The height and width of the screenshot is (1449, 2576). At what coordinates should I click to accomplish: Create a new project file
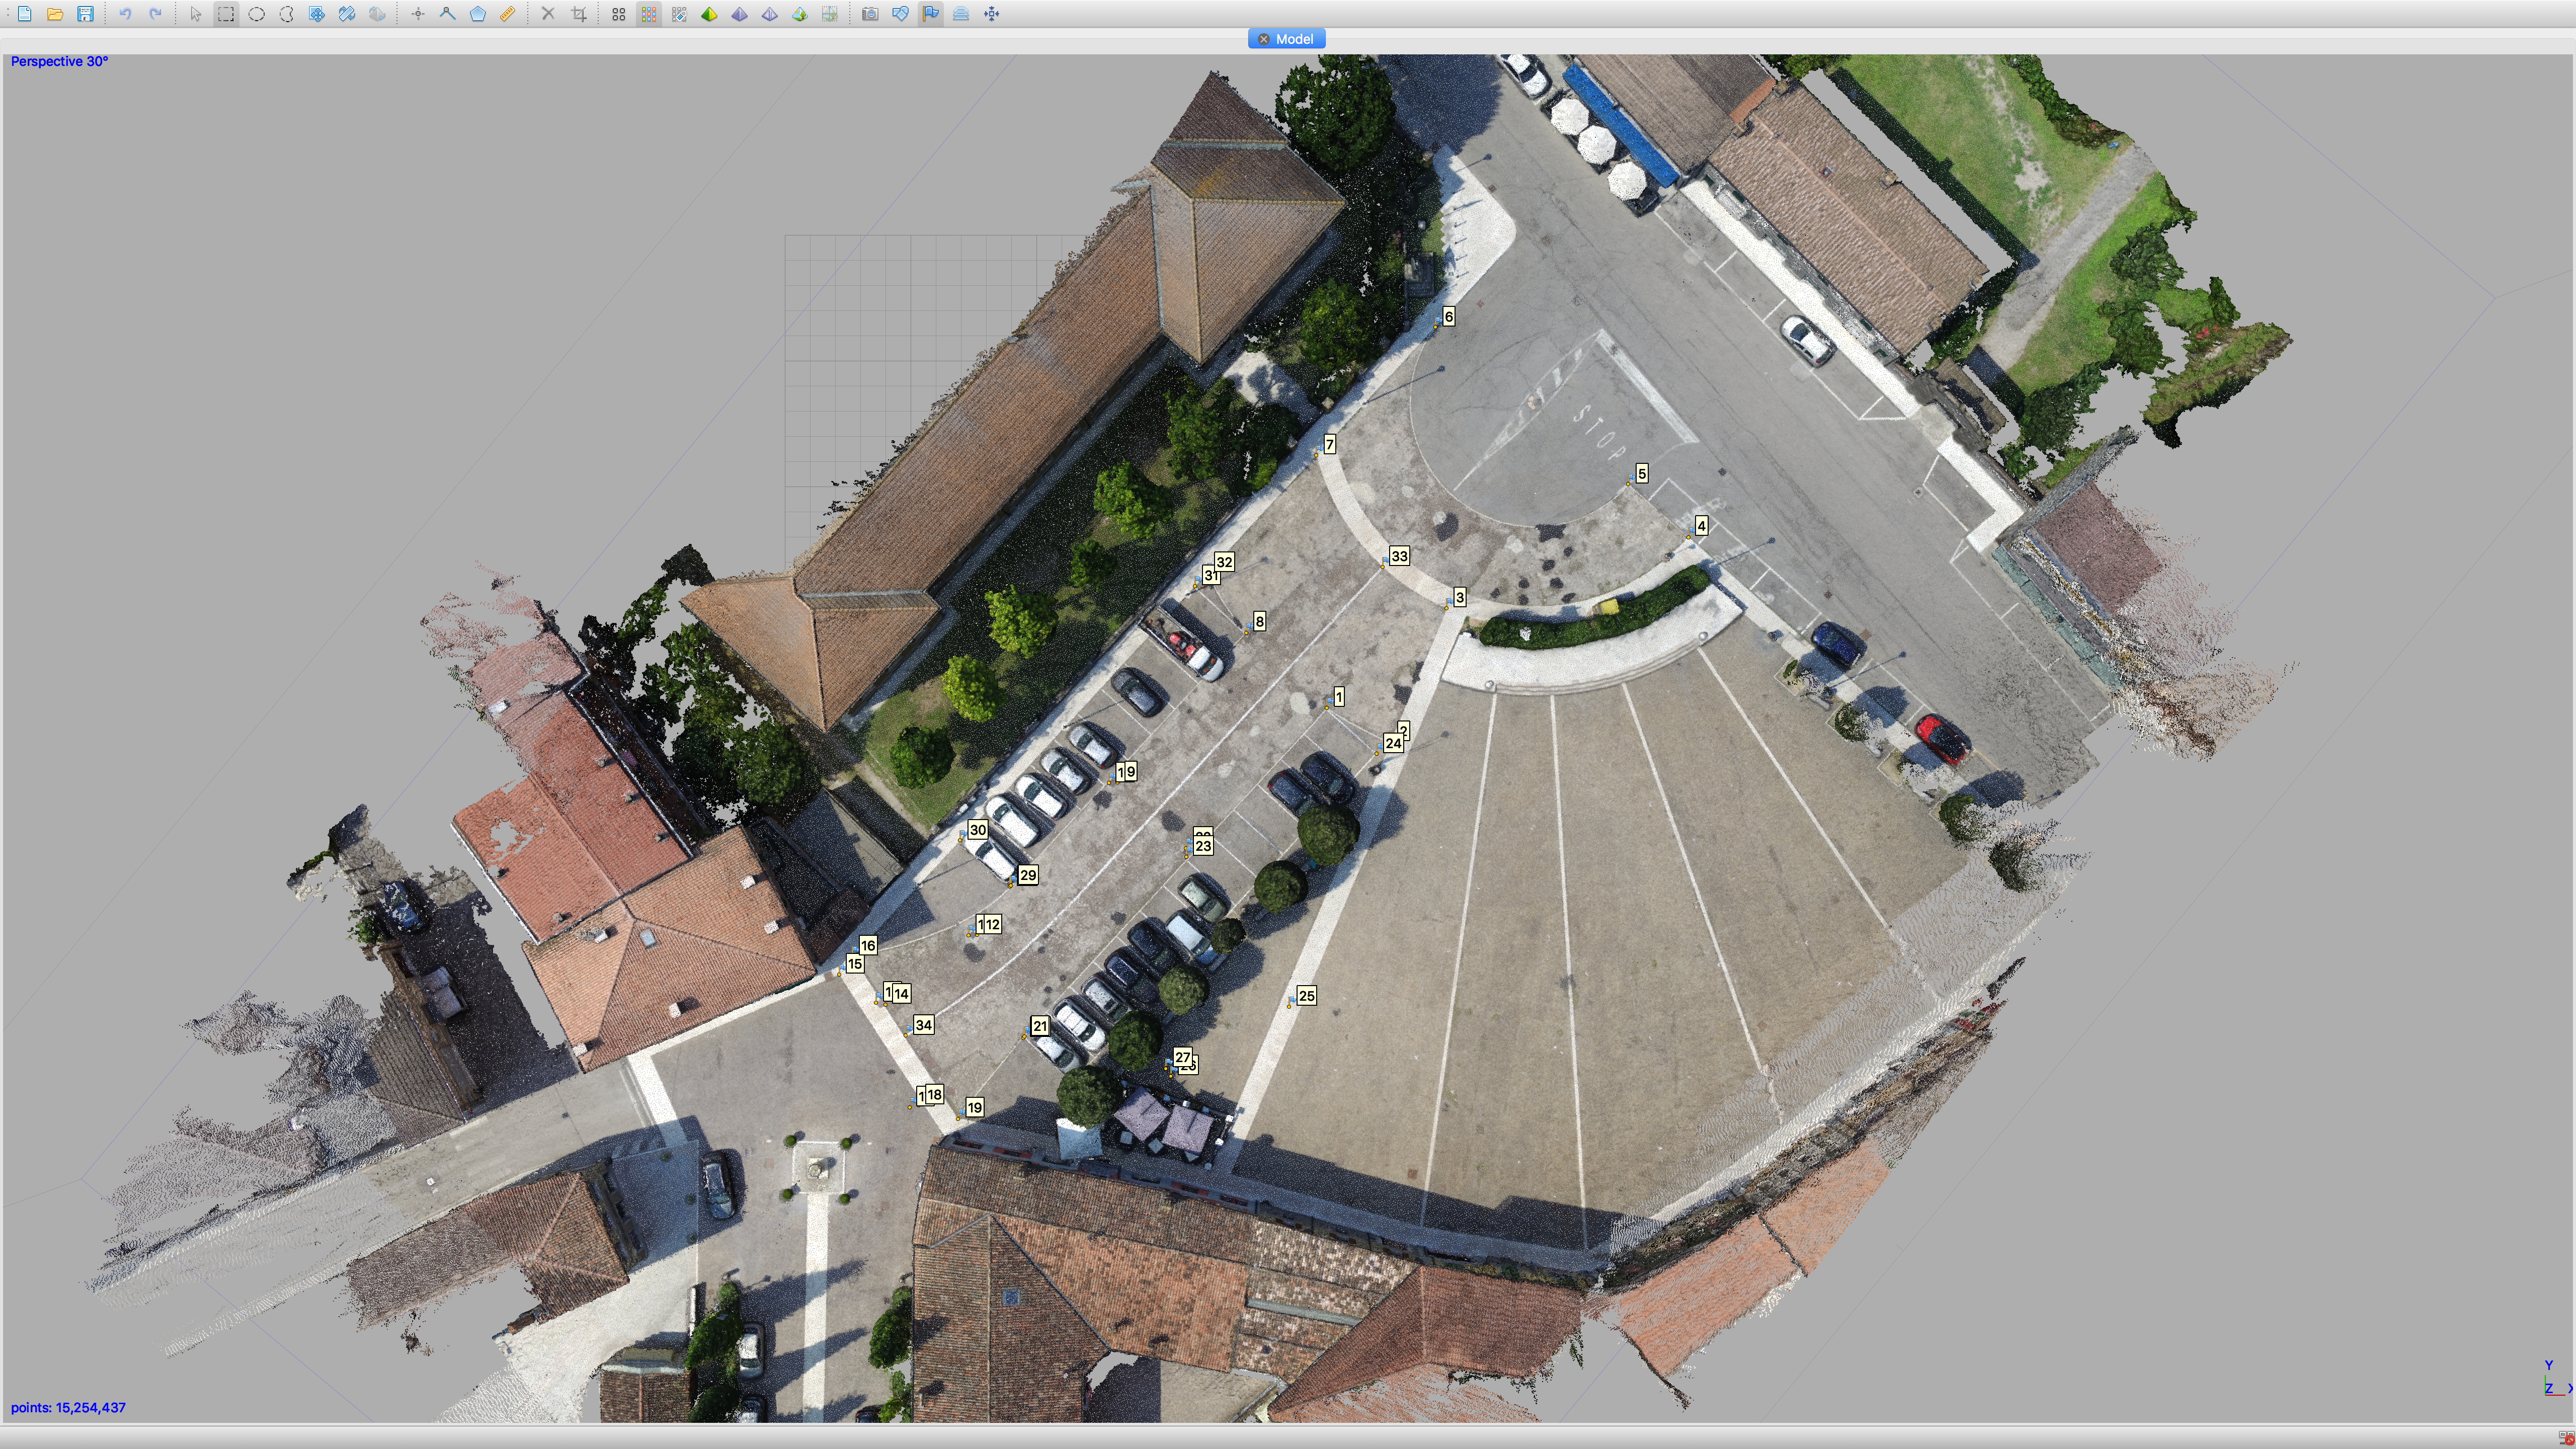pyautogui.click(x=25, y=14)
